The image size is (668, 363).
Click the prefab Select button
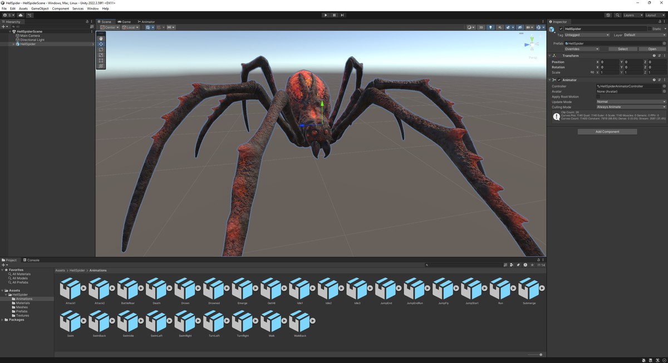pos(623,49)
